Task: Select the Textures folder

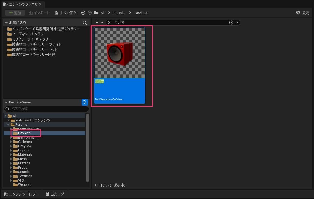Action: coord(22,176)
